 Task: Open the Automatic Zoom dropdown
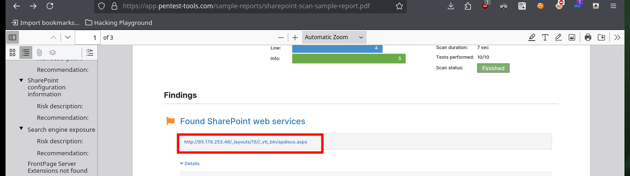334,37
